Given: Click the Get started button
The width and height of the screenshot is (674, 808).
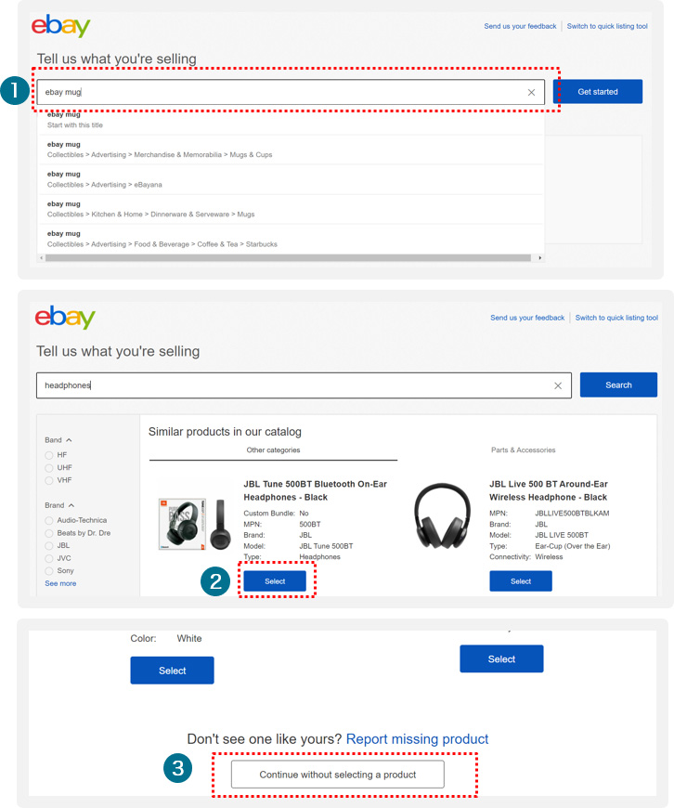Looking at the screenshot, I should (598, 92).
